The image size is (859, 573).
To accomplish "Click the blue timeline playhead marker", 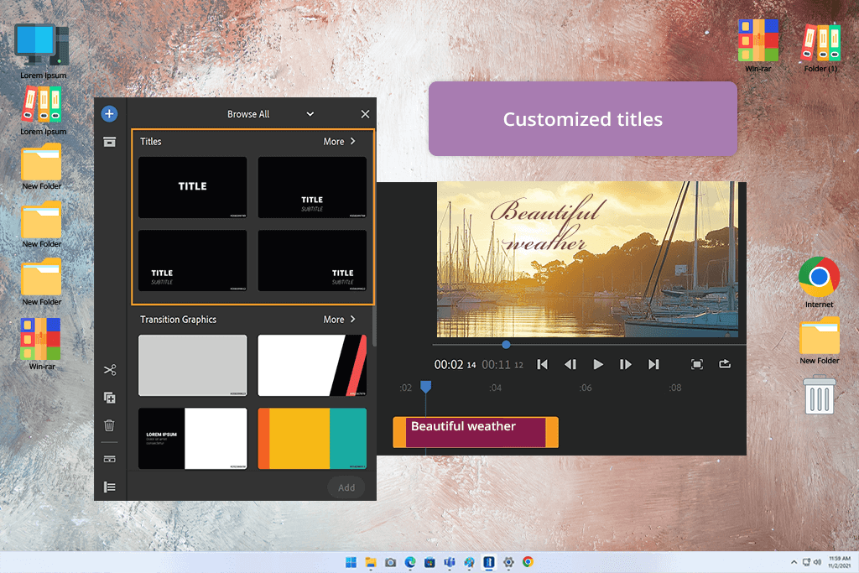I will pos(425,387).
